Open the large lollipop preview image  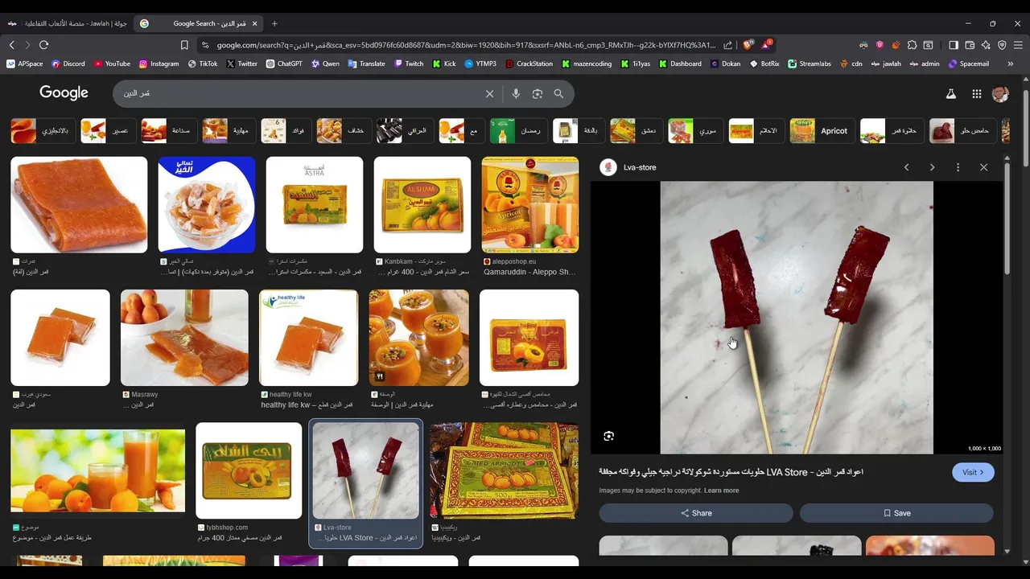(797, 318)
